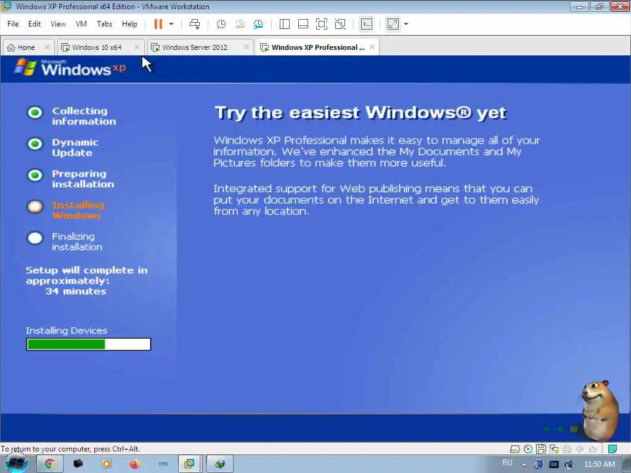Click the floppy drive status icon
This screenshot has height=473, width=631.
click(x=541, y=449)
